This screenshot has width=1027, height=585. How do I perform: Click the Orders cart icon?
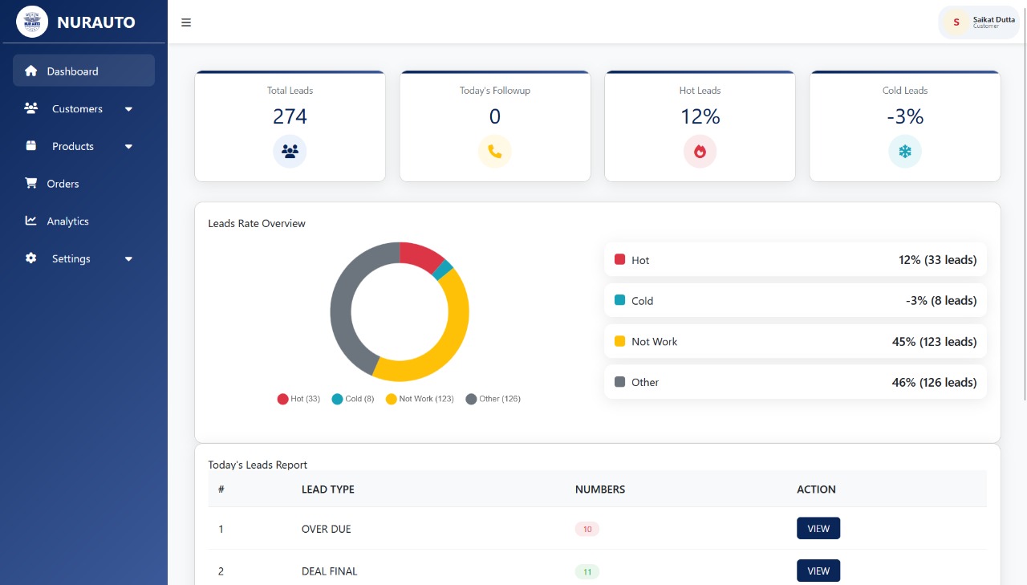coord(31,183)
